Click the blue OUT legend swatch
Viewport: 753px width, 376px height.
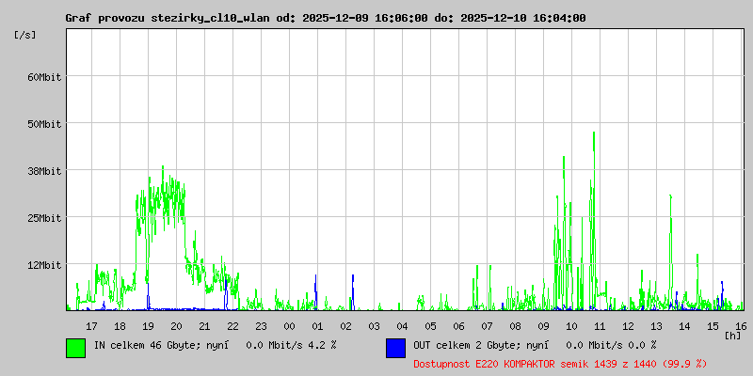pos(395,348)
